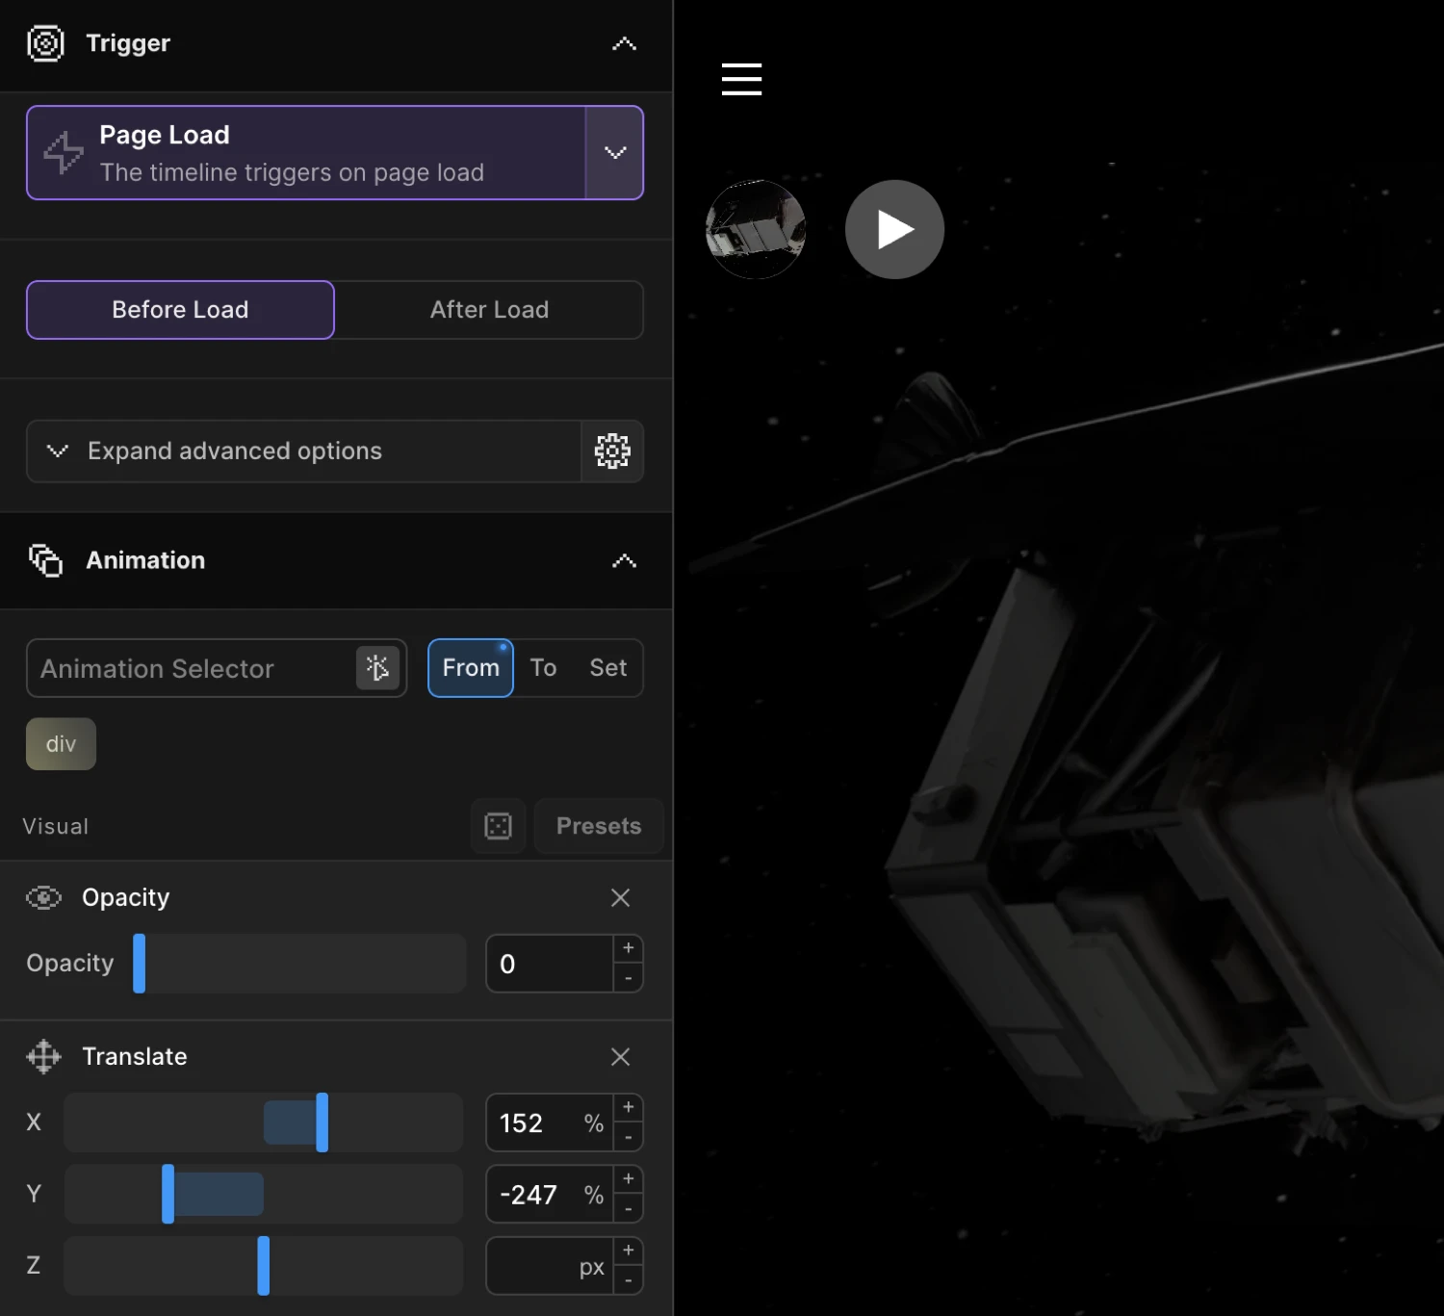Click the Animation panel layers icon
Screen dimensions: 1444x1316
44,560
